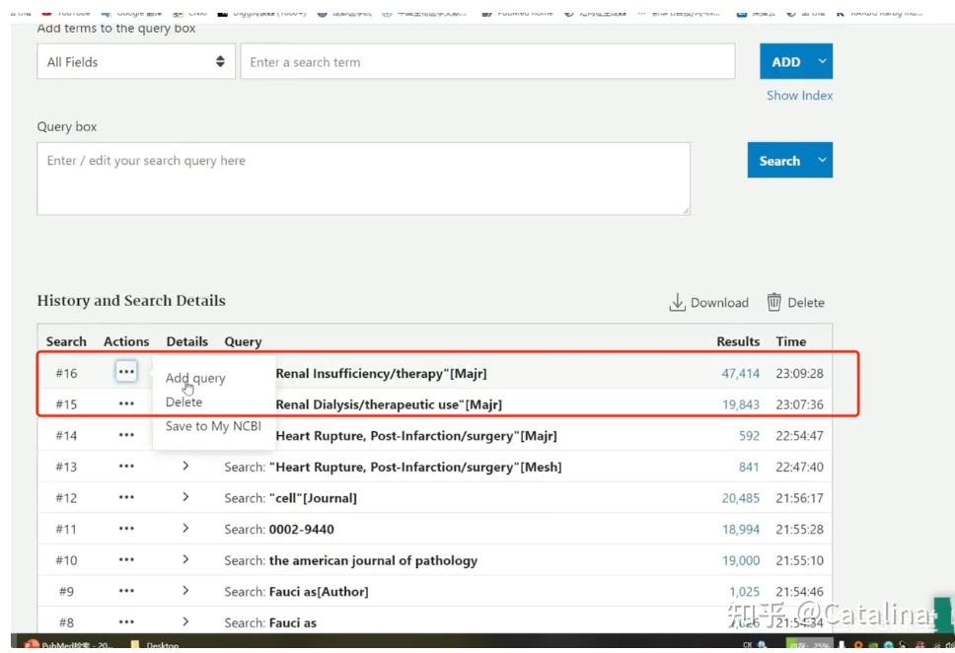Expand details chevron for search #13

pos(185,467)
